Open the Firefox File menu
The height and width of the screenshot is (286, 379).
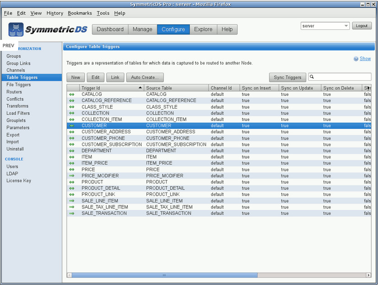click(x=8, y=13)
